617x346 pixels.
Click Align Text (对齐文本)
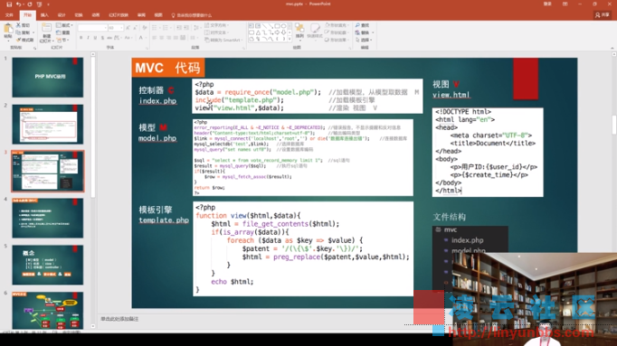[x=217, y=33]
